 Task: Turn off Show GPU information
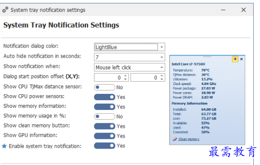105,136
